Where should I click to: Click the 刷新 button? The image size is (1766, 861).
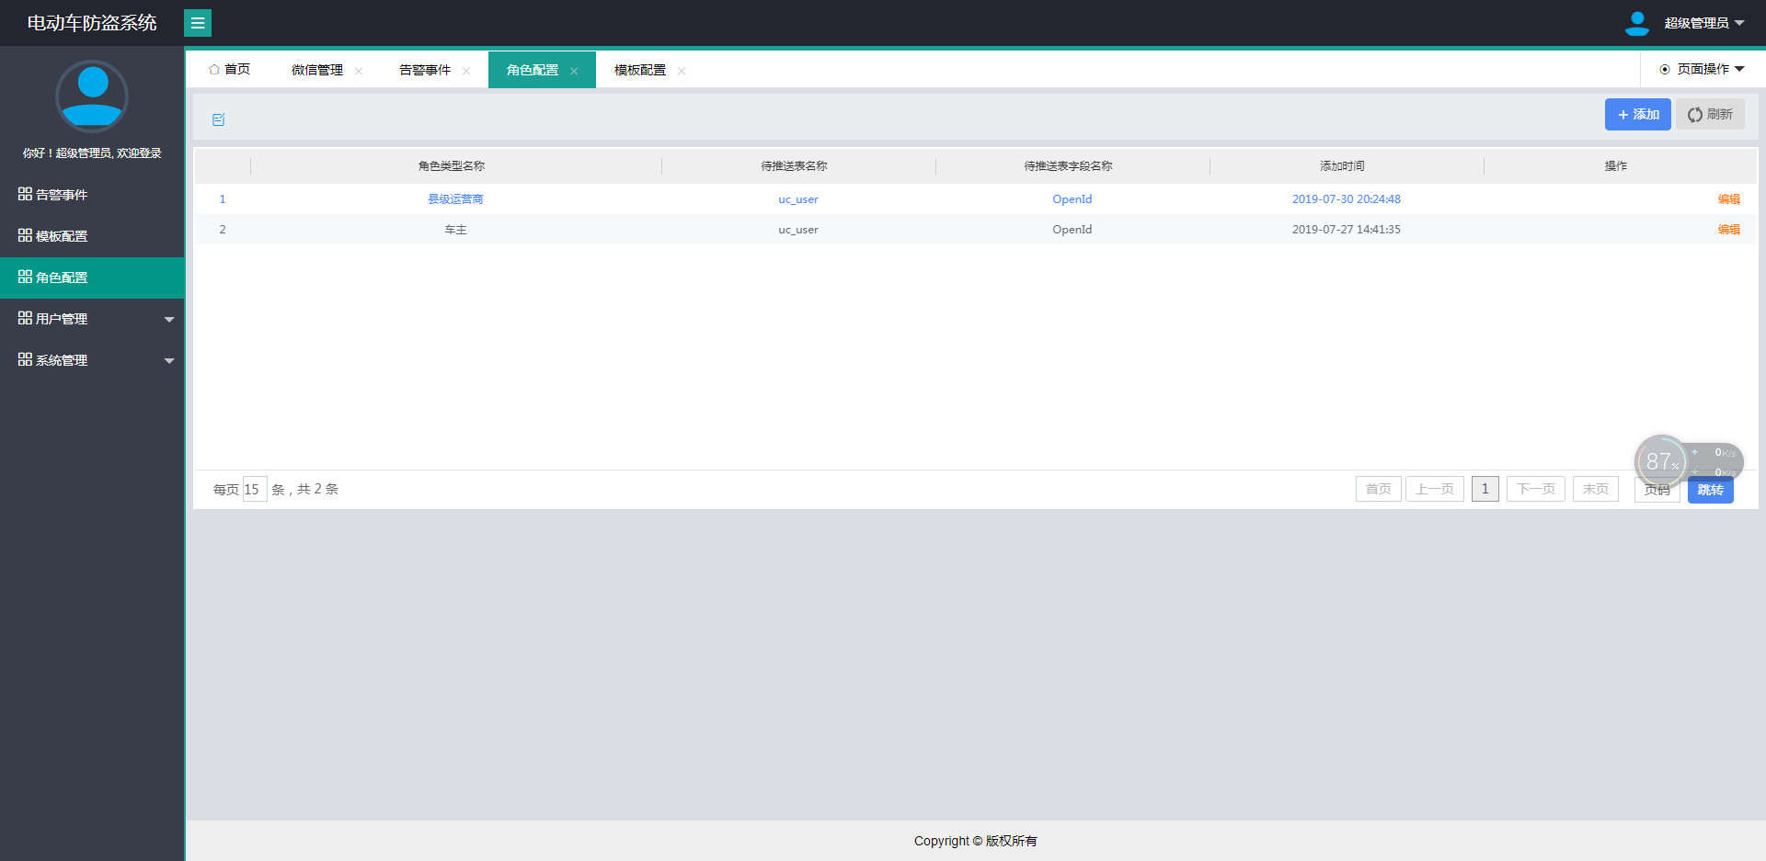click(1710, 115)
